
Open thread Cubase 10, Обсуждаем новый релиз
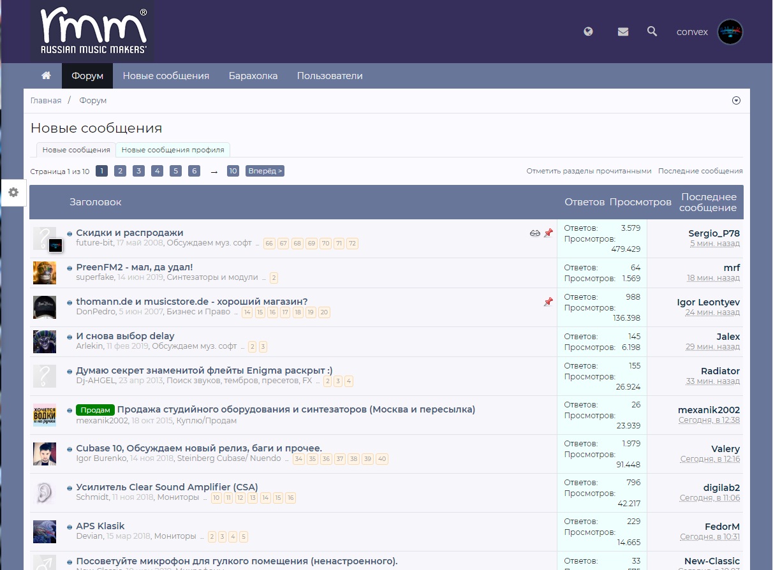199,448
